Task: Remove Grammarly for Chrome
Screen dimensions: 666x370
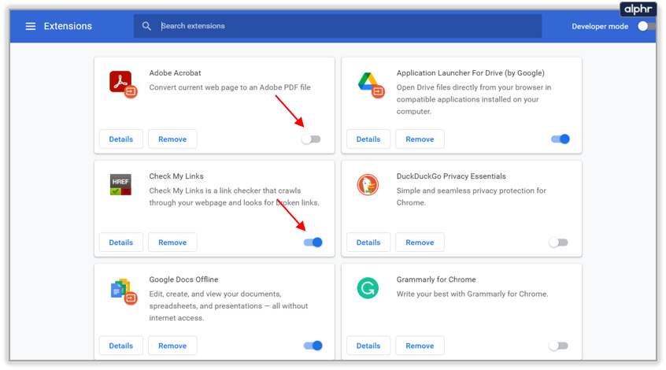Action: [420, 346]
